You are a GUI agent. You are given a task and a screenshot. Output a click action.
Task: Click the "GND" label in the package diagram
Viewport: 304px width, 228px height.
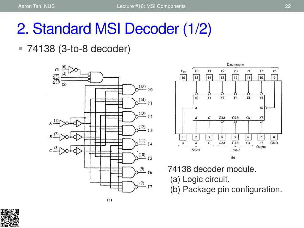[x=274, y=143]
